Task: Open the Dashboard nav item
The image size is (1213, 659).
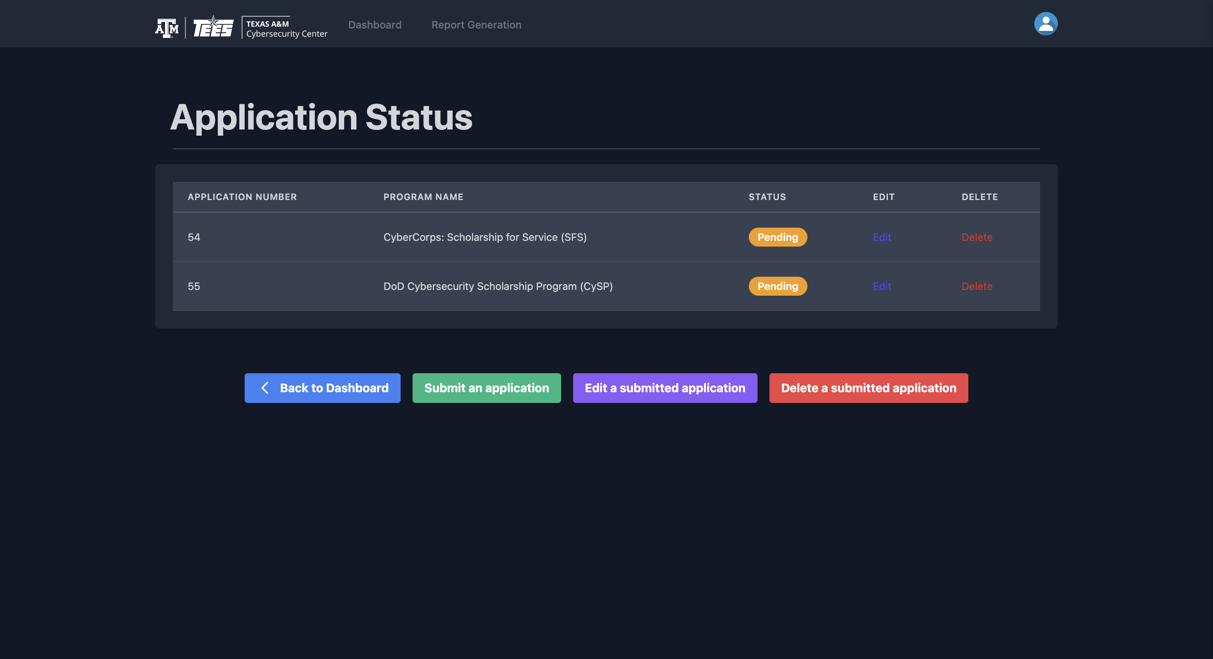Action: [x=374, y=25]
